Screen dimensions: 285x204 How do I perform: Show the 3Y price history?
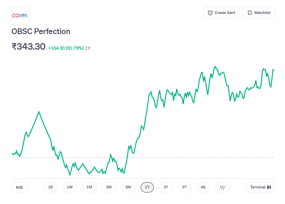click(166, 187)
